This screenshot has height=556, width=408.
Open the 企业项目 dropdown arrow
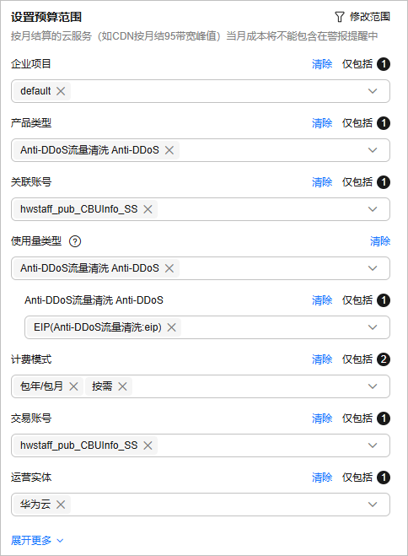coord(373,91)
